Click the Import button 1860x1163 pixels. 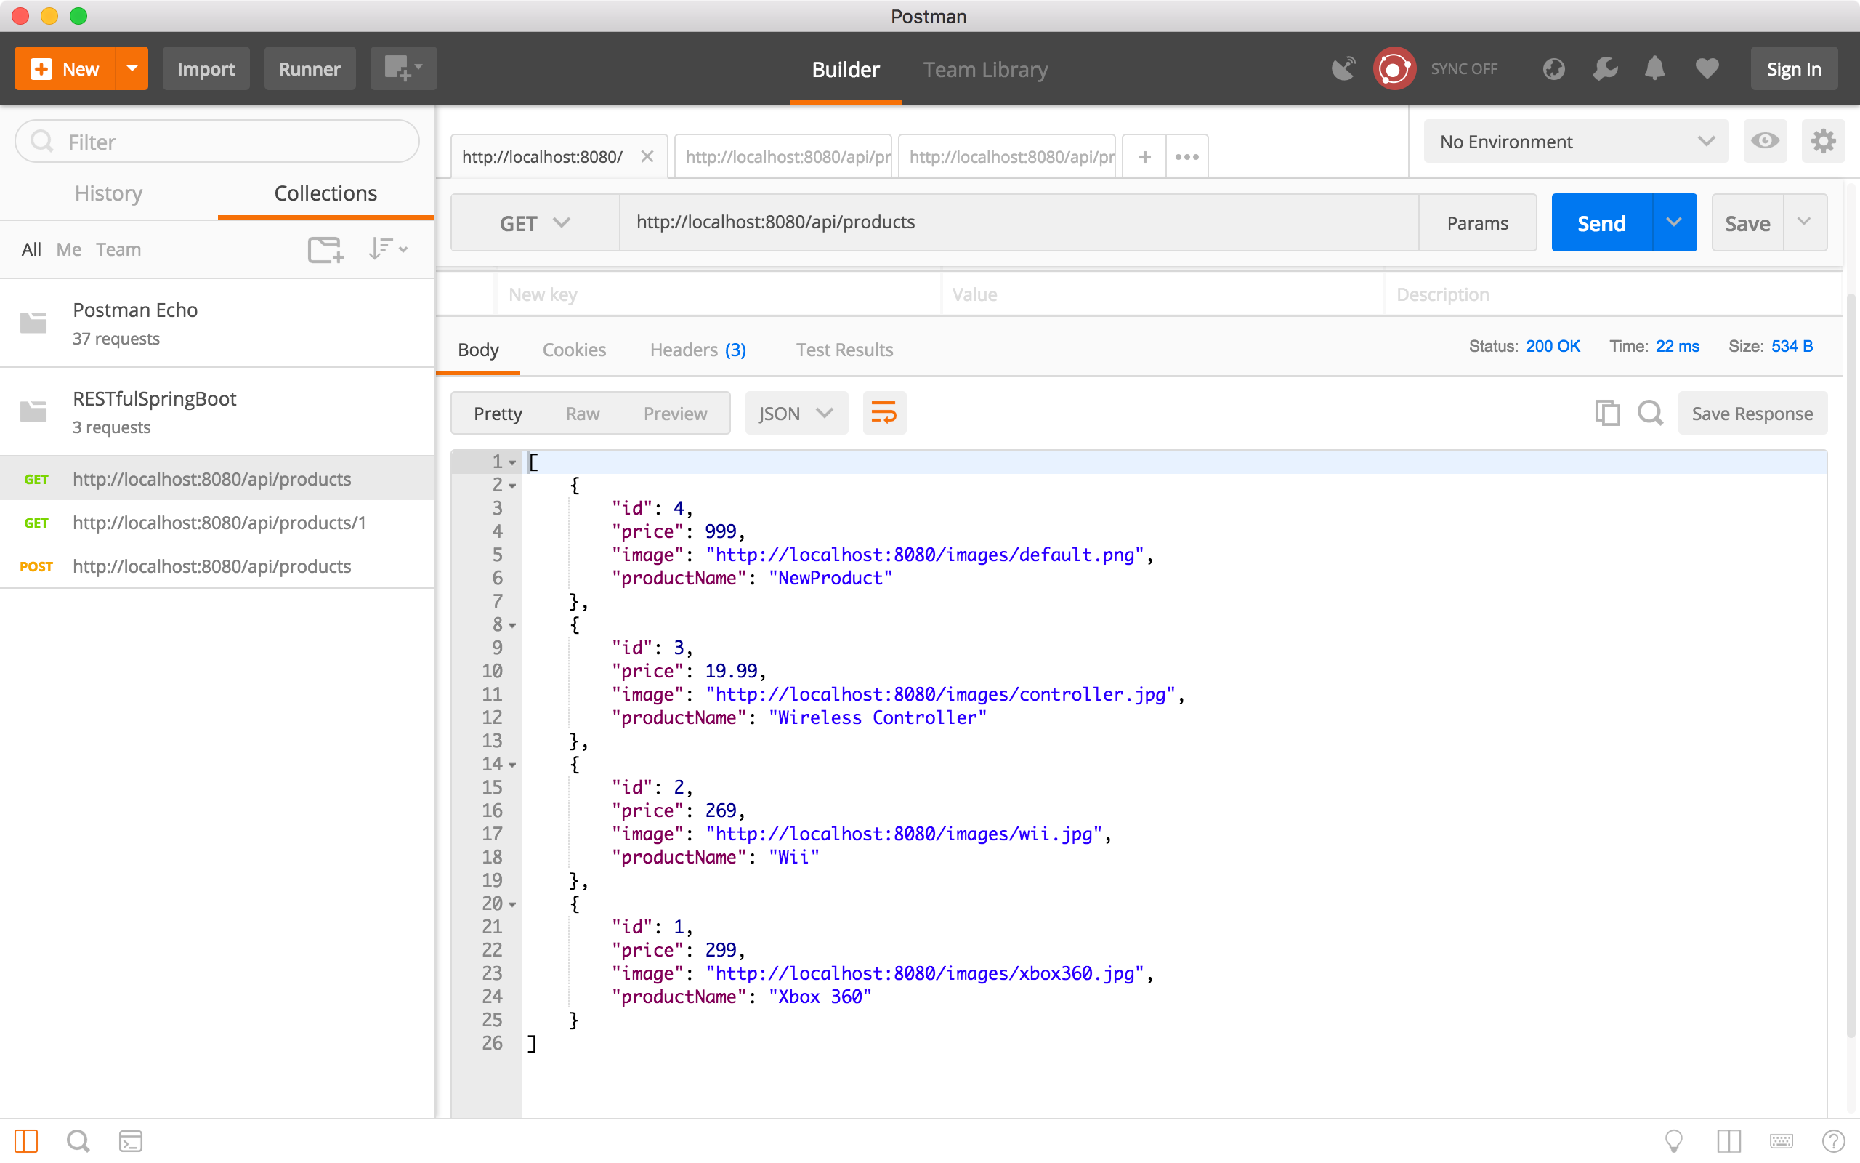(x=206, y=68)
